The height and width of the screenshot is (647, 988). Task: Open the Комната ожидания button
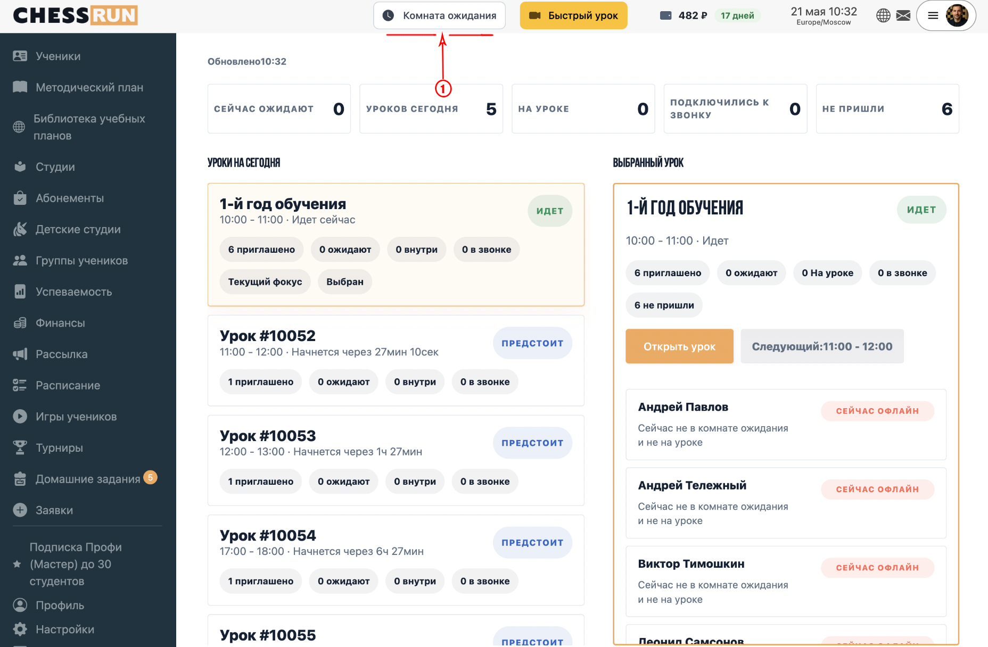(439, 15)
